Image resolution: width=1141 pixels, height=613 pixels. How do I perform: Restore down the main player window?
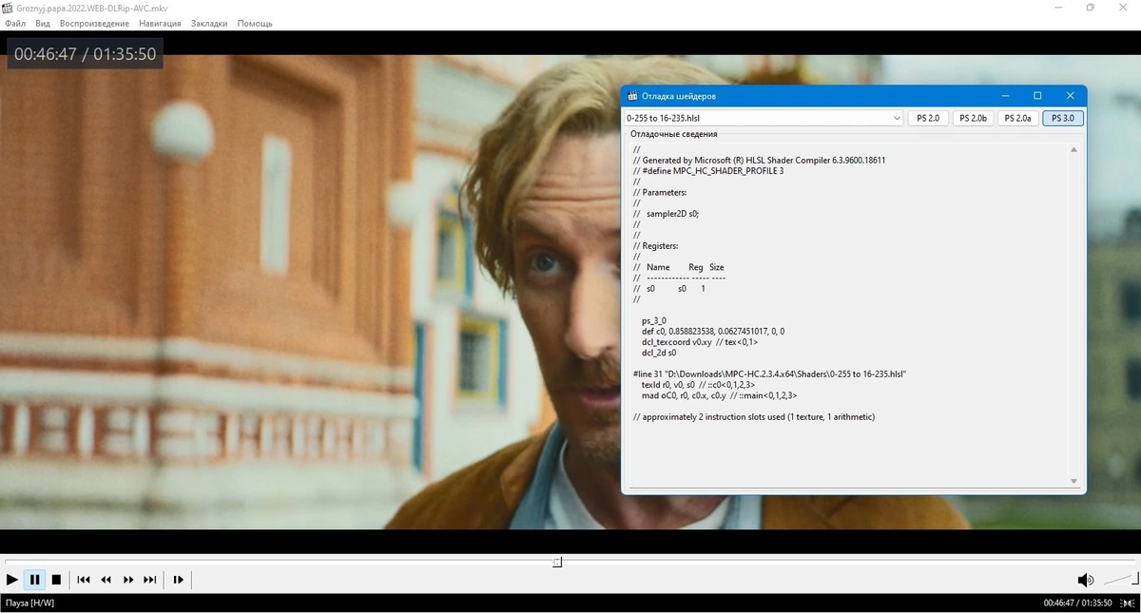point(1090,8)
